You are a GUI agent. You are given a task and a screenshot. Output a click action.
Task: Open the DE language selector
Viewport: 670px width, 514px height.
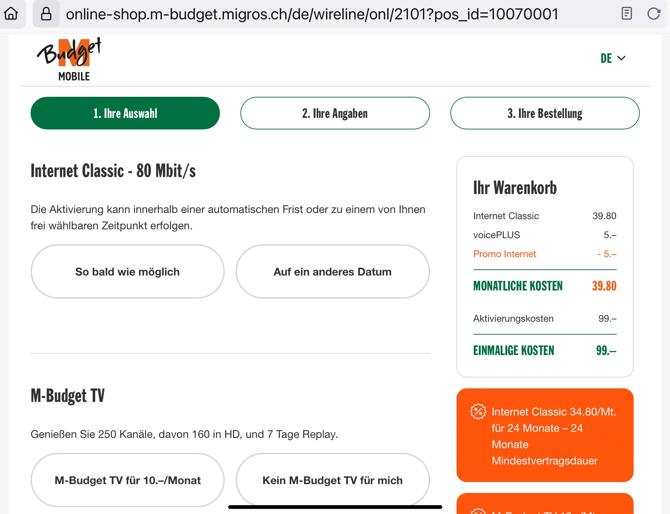click(606, 58)
